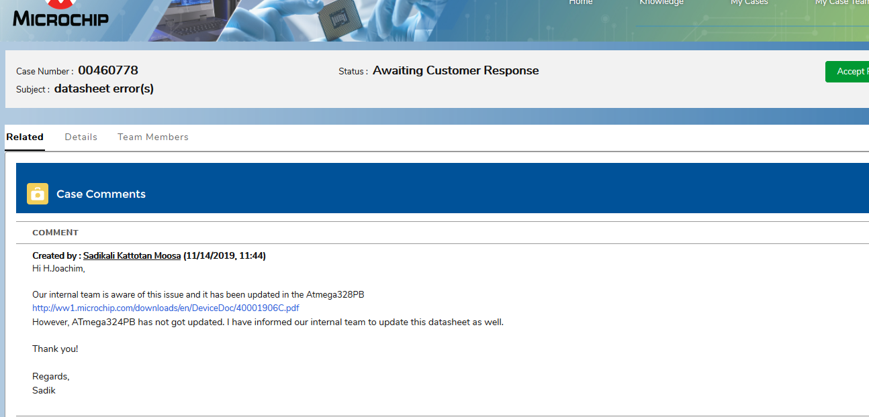The width and height of the screenshot is (869, 417).
Task: Open the 40001906C.pdf datasheet link
Action: 166,308
